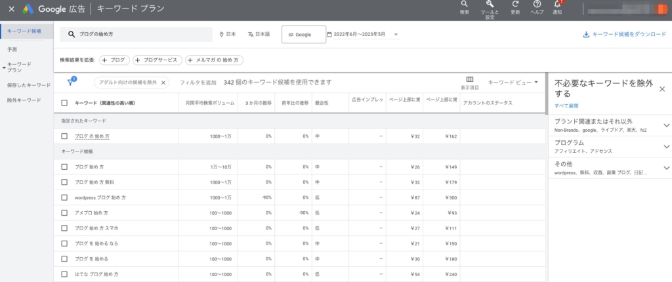Viewport: 672px width, 282px height.
Task: Open 保存したキーワード in sidebar
Action: (29, 85)
